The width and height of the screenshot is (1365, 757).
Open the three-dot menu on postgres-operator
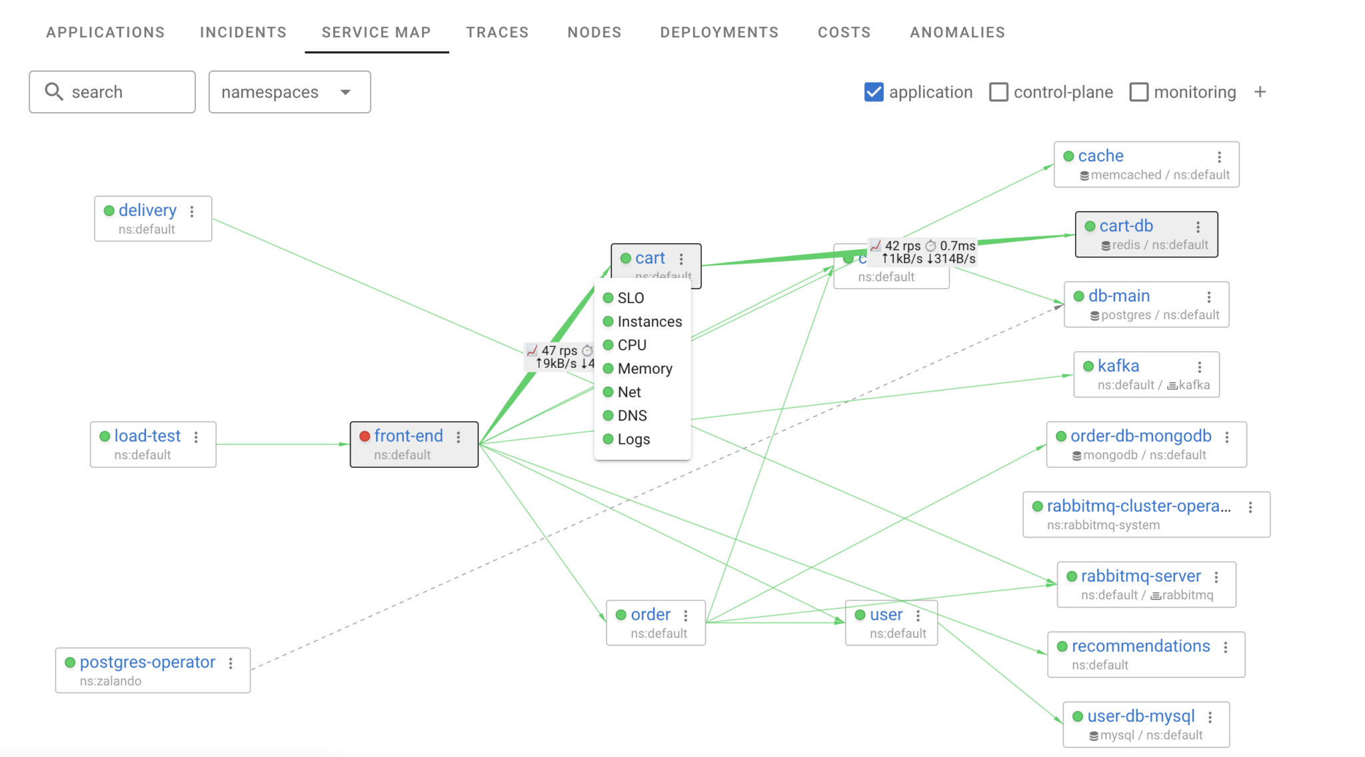[230, 663]
